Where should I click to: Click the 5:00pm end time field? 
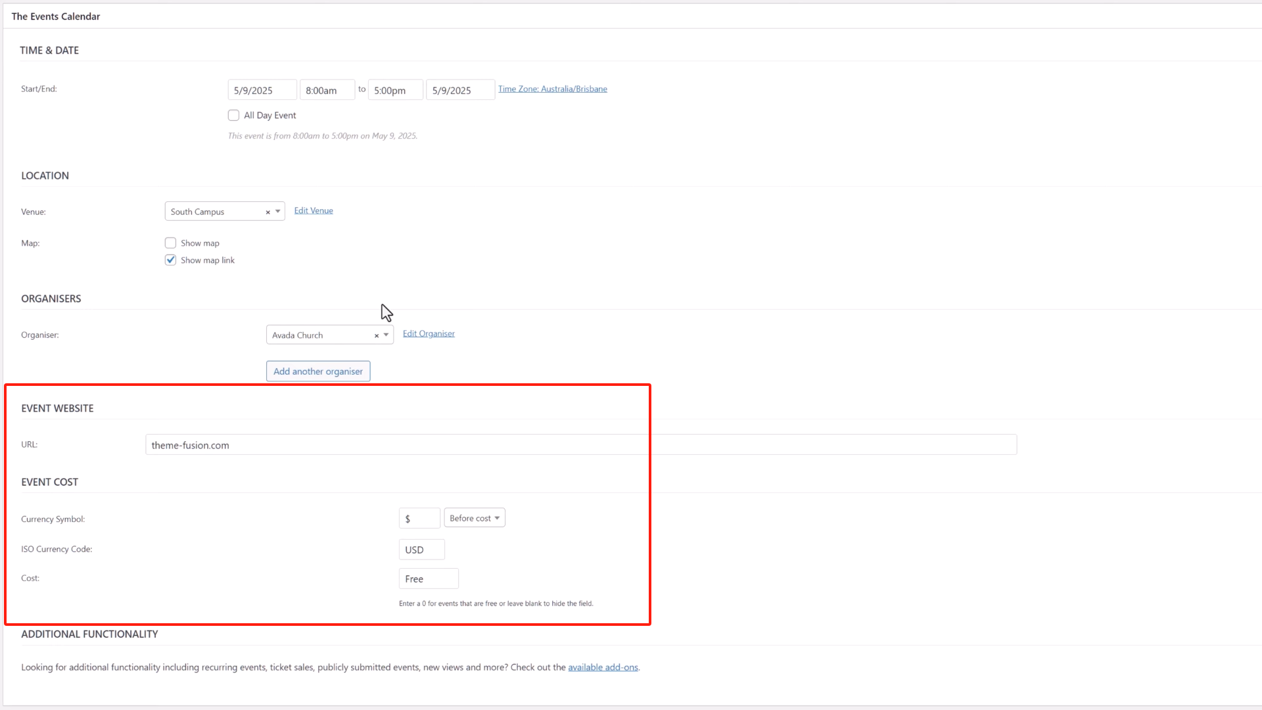(395, 91)
